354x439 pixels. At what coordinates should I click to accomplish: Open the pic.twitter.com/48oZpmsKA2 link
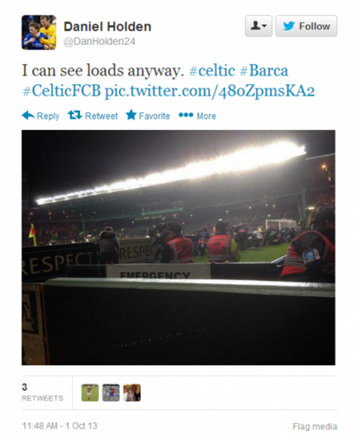coord(210,91)
